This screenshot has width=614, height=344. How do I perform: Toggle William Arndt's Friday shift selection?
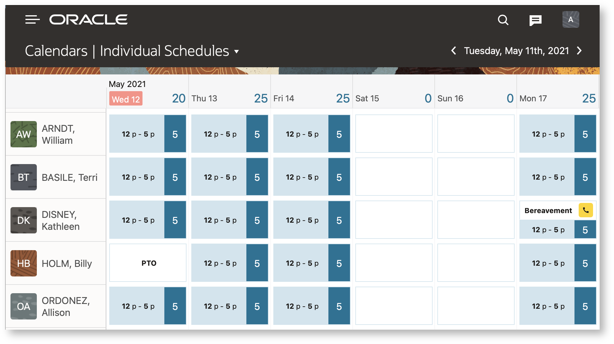click(302, 134)
